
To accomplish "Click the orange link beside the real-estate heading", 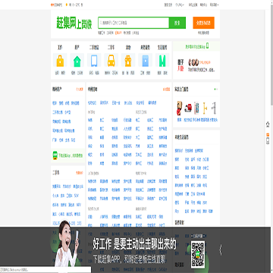I will pyautogui.click(x=80, y=89).
